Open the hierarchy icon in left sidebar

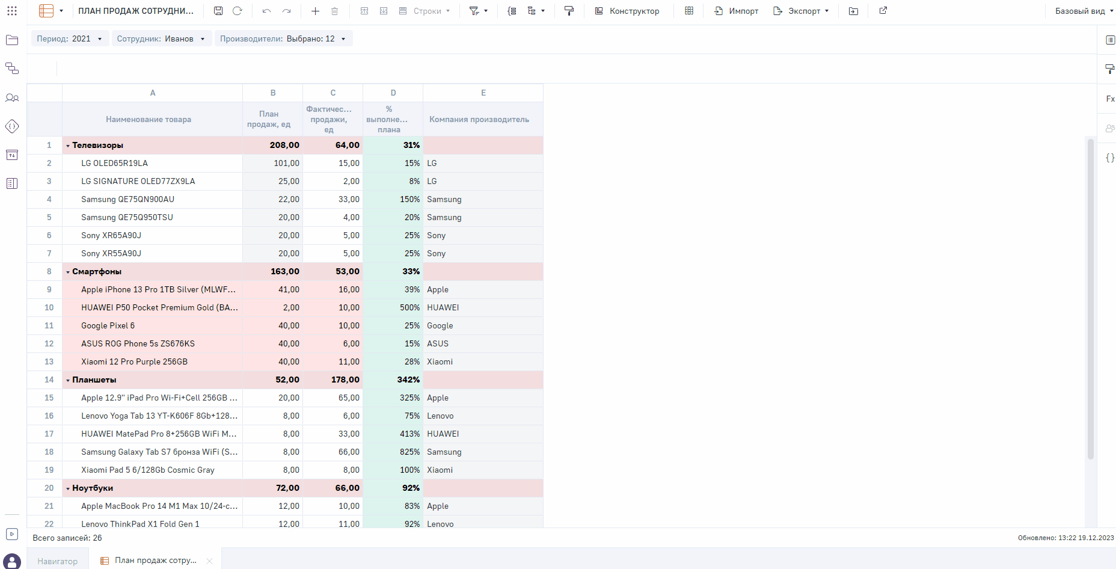pos(12,69)
